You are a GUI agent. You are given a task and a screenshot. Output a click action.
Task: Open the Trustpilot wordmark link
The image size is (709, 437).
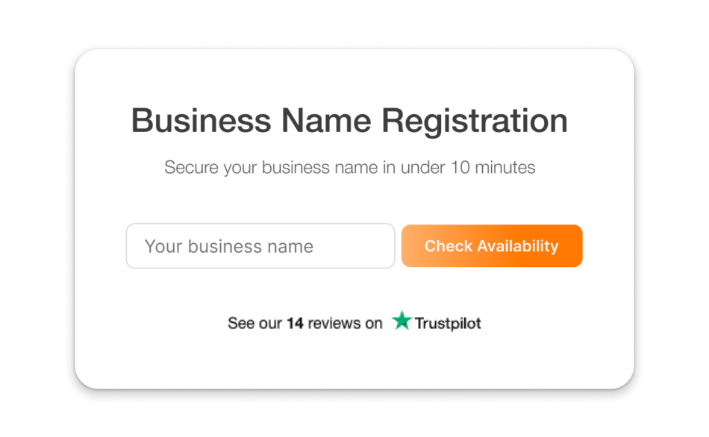point(448,323)
